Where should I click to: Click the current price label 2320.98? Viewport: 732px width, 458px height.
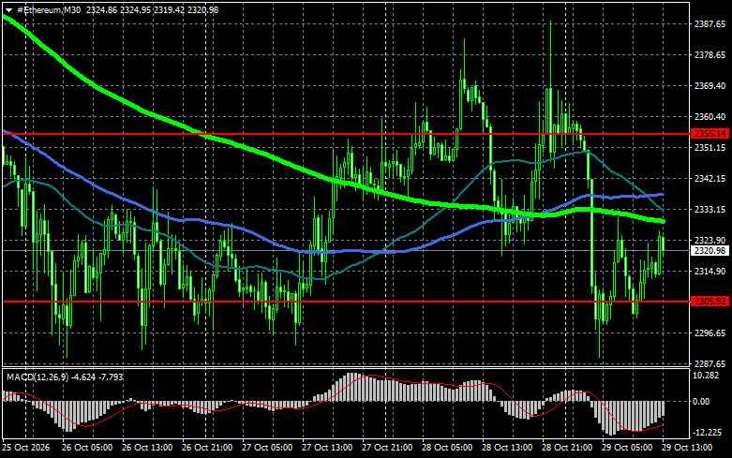[710, 250]
